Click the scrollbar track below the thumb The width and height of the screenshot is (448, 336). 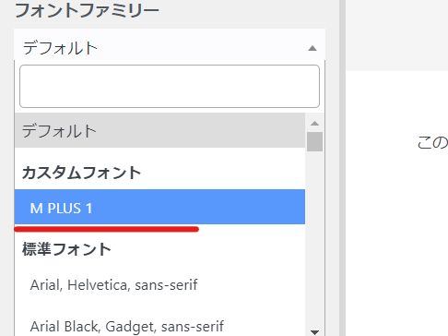click(x=314, y=240)
